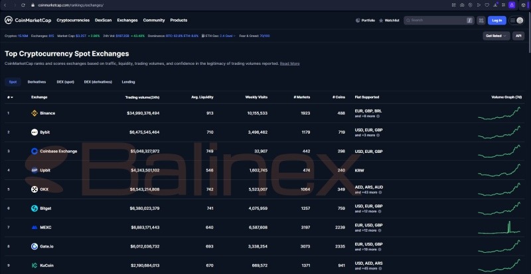Open the Community menu
Screen dimensions: 531x274
(x=154, y=21)
